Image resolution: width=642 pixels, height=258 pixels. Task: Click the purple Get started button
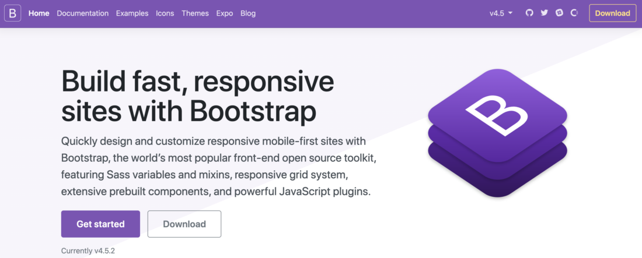coord(101,224)
